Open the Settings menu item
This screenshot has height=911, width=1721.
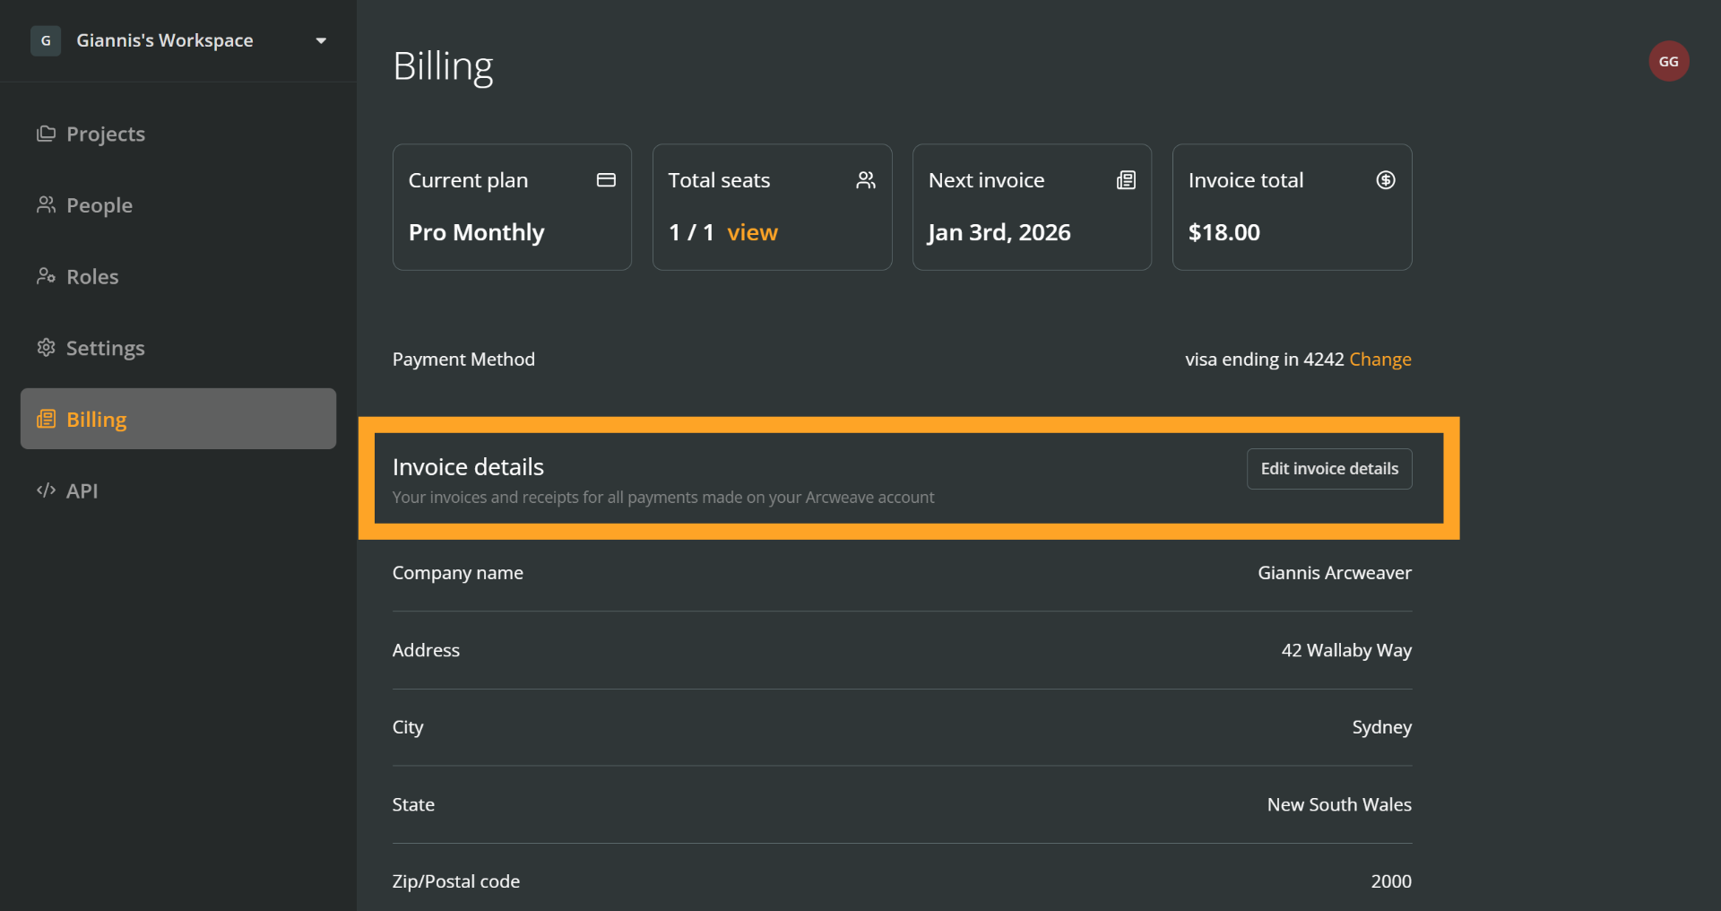[x=105, y=348]
